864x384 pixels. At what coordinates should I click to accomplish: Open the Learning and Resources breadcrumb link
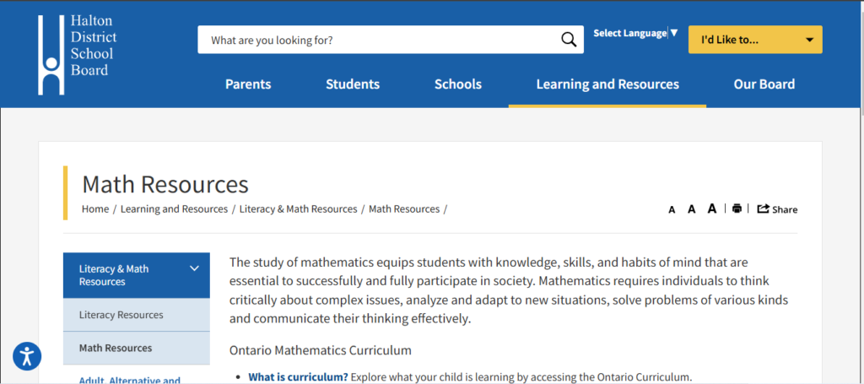click(x=174, y=208)
